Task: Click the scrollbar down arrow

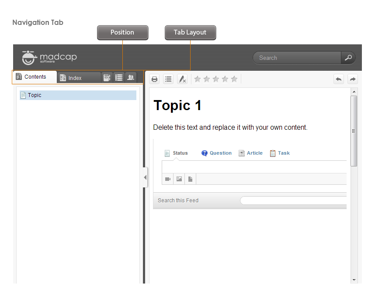Action: click(x=354, y=280)
